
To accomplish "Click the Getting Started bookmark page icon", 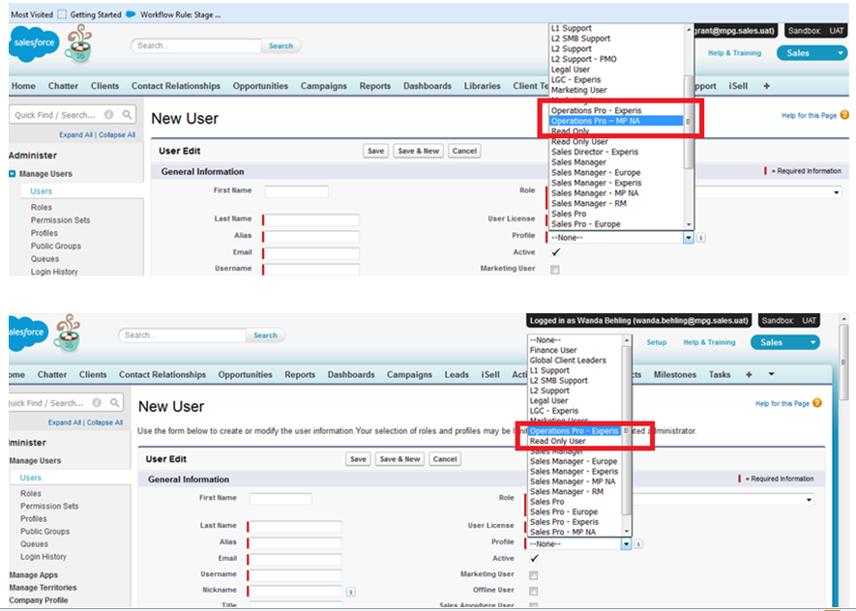I will click(x=62, y=15).
